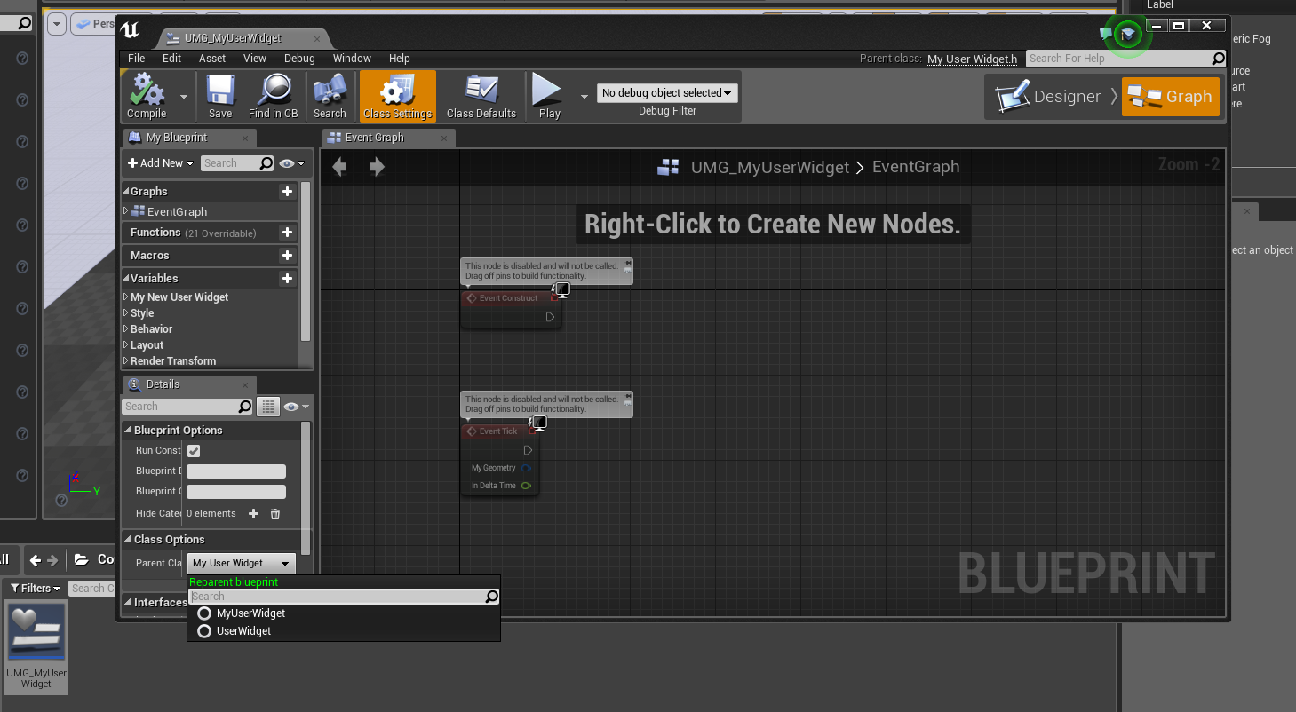Open the Help menu
Viewport: 1296px width, 712px height.
tap(400, 59)
